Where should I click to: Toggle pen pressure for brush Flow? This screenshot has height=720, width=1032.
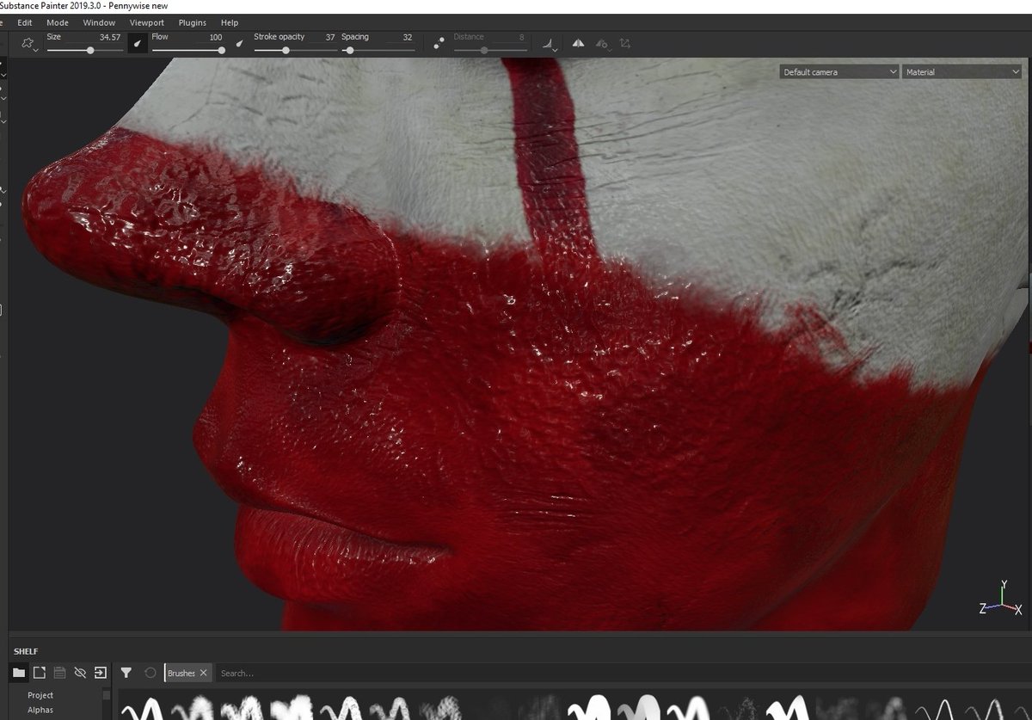click(x=240, y=43)
